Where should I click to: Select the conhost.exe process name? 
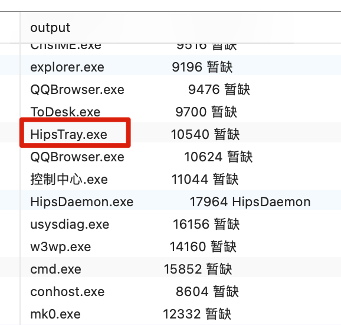pyautogui.click(x=67, y=292)
